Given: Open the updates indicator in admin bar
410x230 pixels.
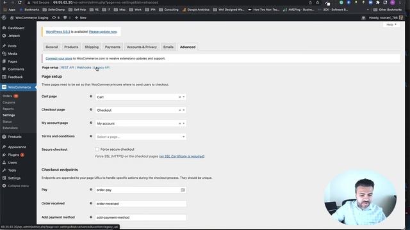Looking at the screenshot, I should [56, 18].
